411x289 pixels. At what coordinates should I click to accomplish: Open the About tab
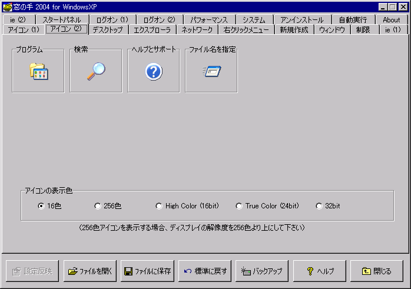[392, 20]
